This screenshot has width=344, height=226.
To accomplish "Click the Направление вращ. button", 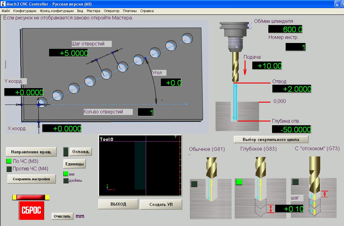I will (31, 152).
